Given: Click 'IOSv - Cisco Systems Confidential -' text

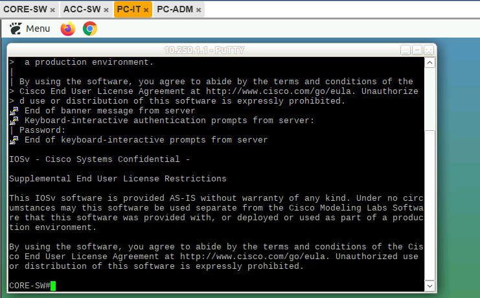Looking at the screenshot, I should (100, 159).
